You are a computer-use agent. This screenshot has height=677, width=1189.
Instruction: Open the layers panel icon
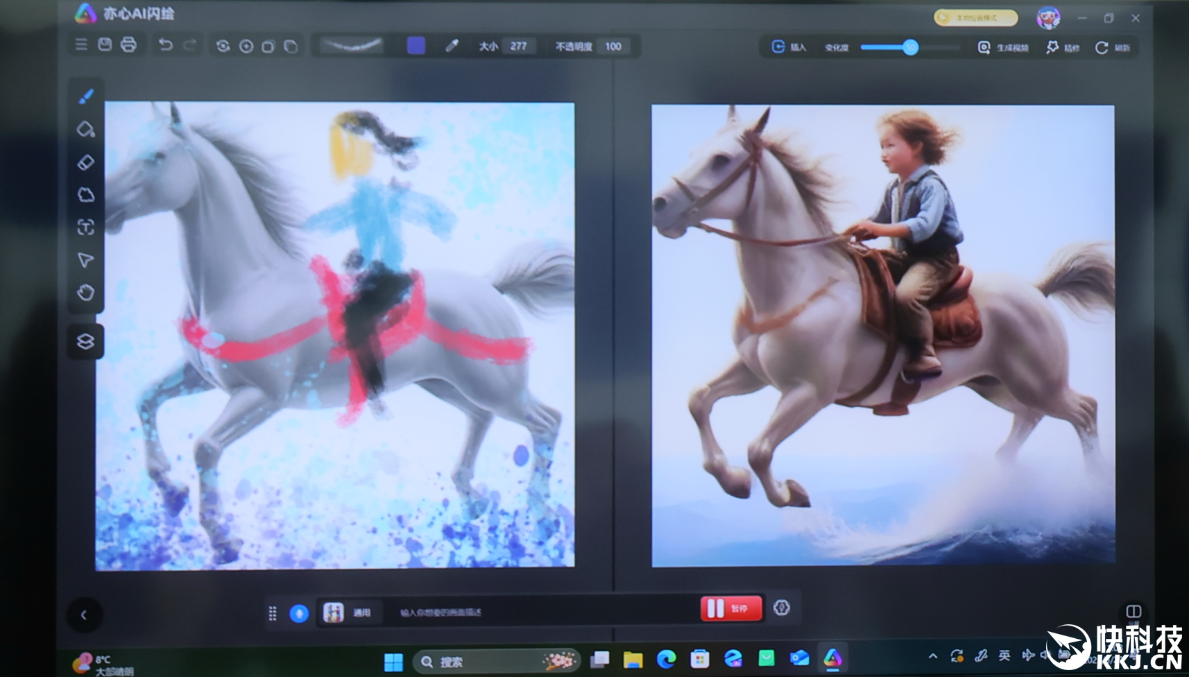coord(85,341)
